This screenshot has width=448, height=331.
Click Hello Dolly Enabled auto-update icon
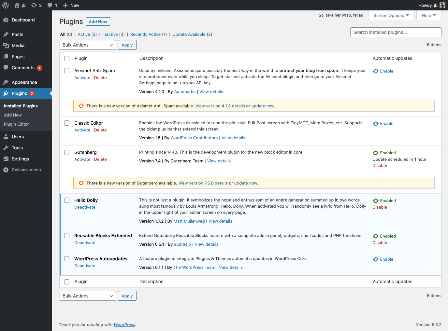tap(376, 201)
